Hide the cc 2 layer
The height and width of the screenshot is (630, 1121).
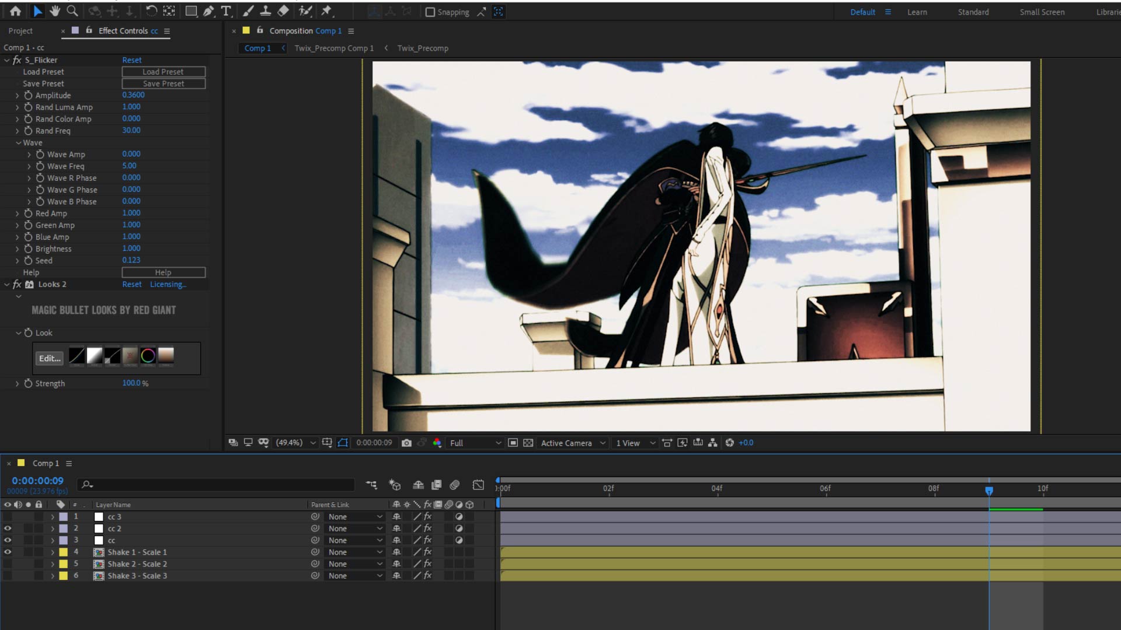[x=8, y=528]
